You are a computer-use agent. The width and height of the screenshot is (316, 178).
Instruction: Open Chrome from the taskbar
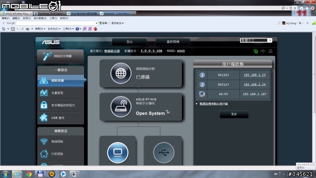point(29,174)
